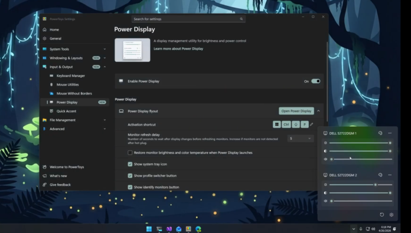Adjust volume slider of DELL S2722DGM 2

[361, 201]
